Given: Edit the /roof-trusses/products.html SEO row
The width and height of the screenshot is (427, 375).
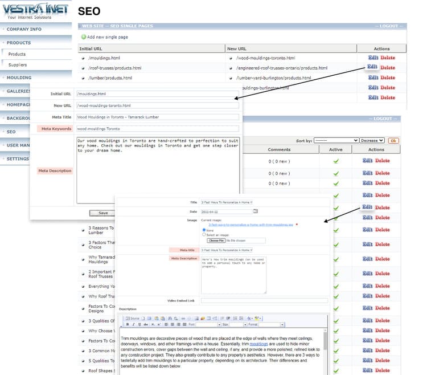Looking at the screenshot, I should [372, 67].
